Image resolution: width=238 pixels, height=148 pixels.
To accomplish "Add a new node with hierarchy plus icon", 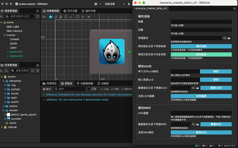I will click(1, 17).
